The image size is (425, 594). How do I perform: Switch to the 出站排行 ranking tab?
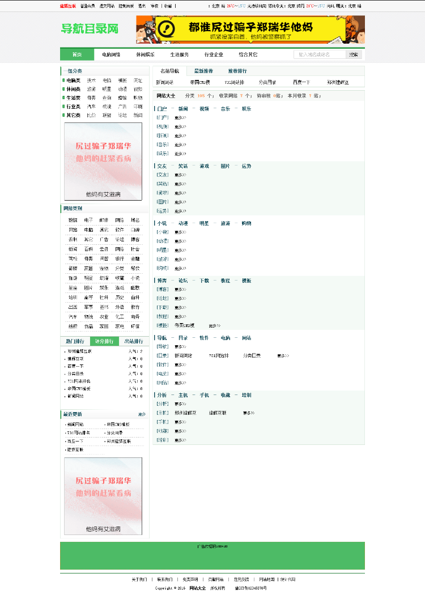coord(134,341)
